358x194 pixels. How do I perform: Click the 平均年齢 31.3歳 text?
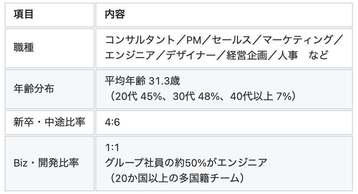point(142,82)
